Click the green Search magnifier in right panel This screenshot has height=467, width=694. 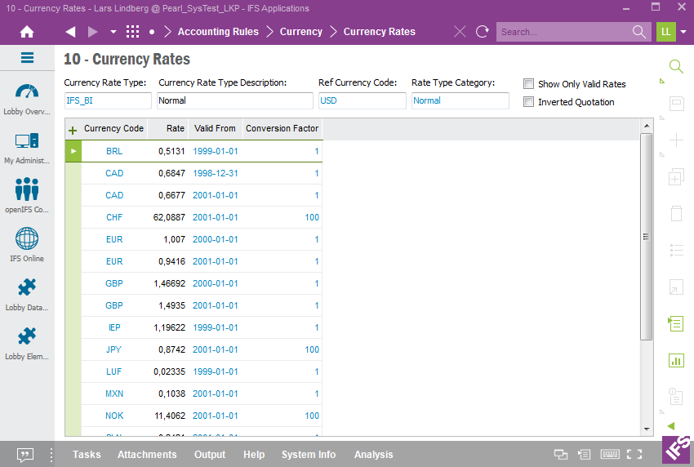[676, 66]
